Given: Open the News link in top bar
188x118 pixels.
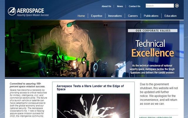Looking at the screenshot, I should (120, 6).
